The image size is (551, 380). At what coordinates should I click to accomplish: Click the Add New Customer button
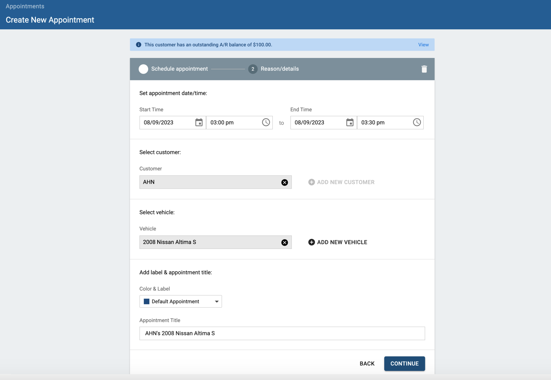click(341, 182)
